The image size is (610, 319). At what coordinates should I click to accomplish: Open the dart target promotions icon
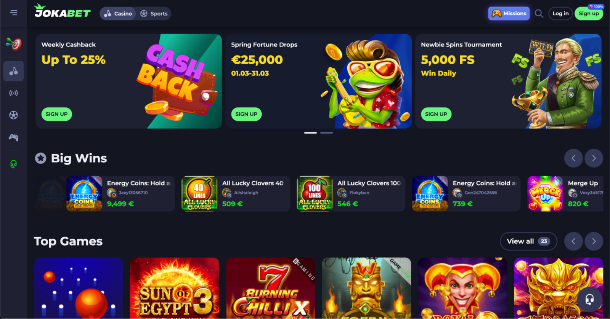click(14, 44)
